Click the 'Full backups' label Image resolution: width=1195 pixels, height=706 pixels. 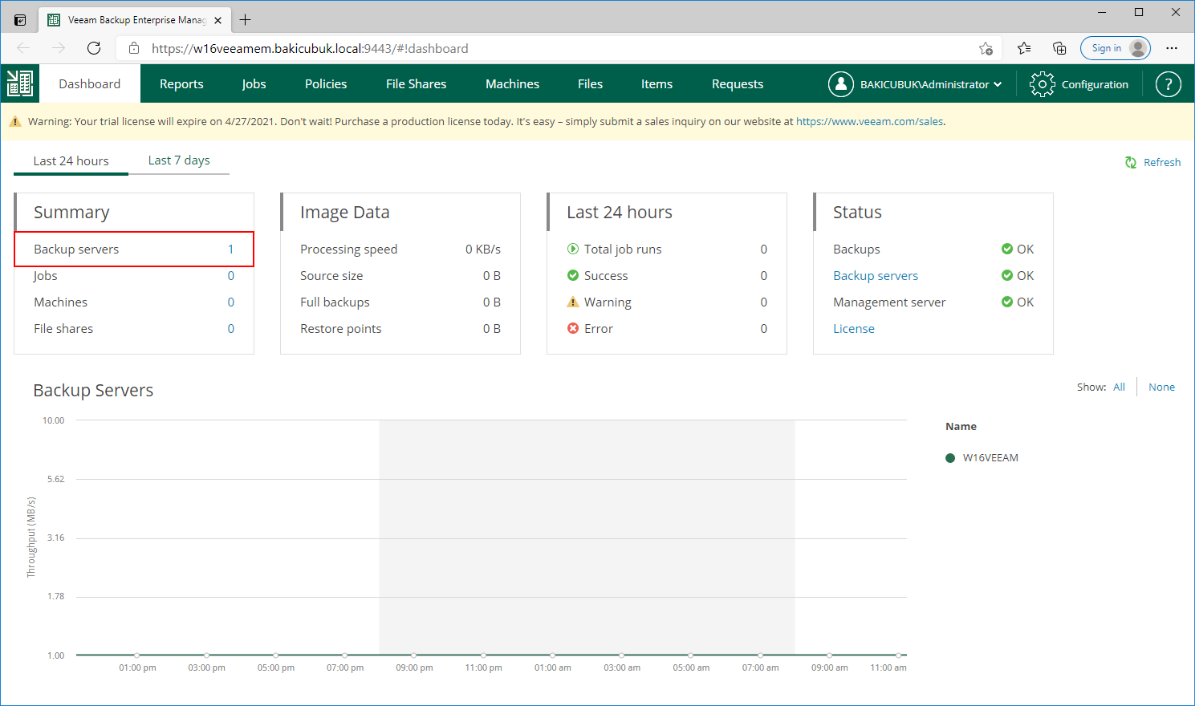click(x=335, y=302)
